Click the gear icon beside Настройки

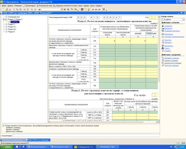point(163,46)
